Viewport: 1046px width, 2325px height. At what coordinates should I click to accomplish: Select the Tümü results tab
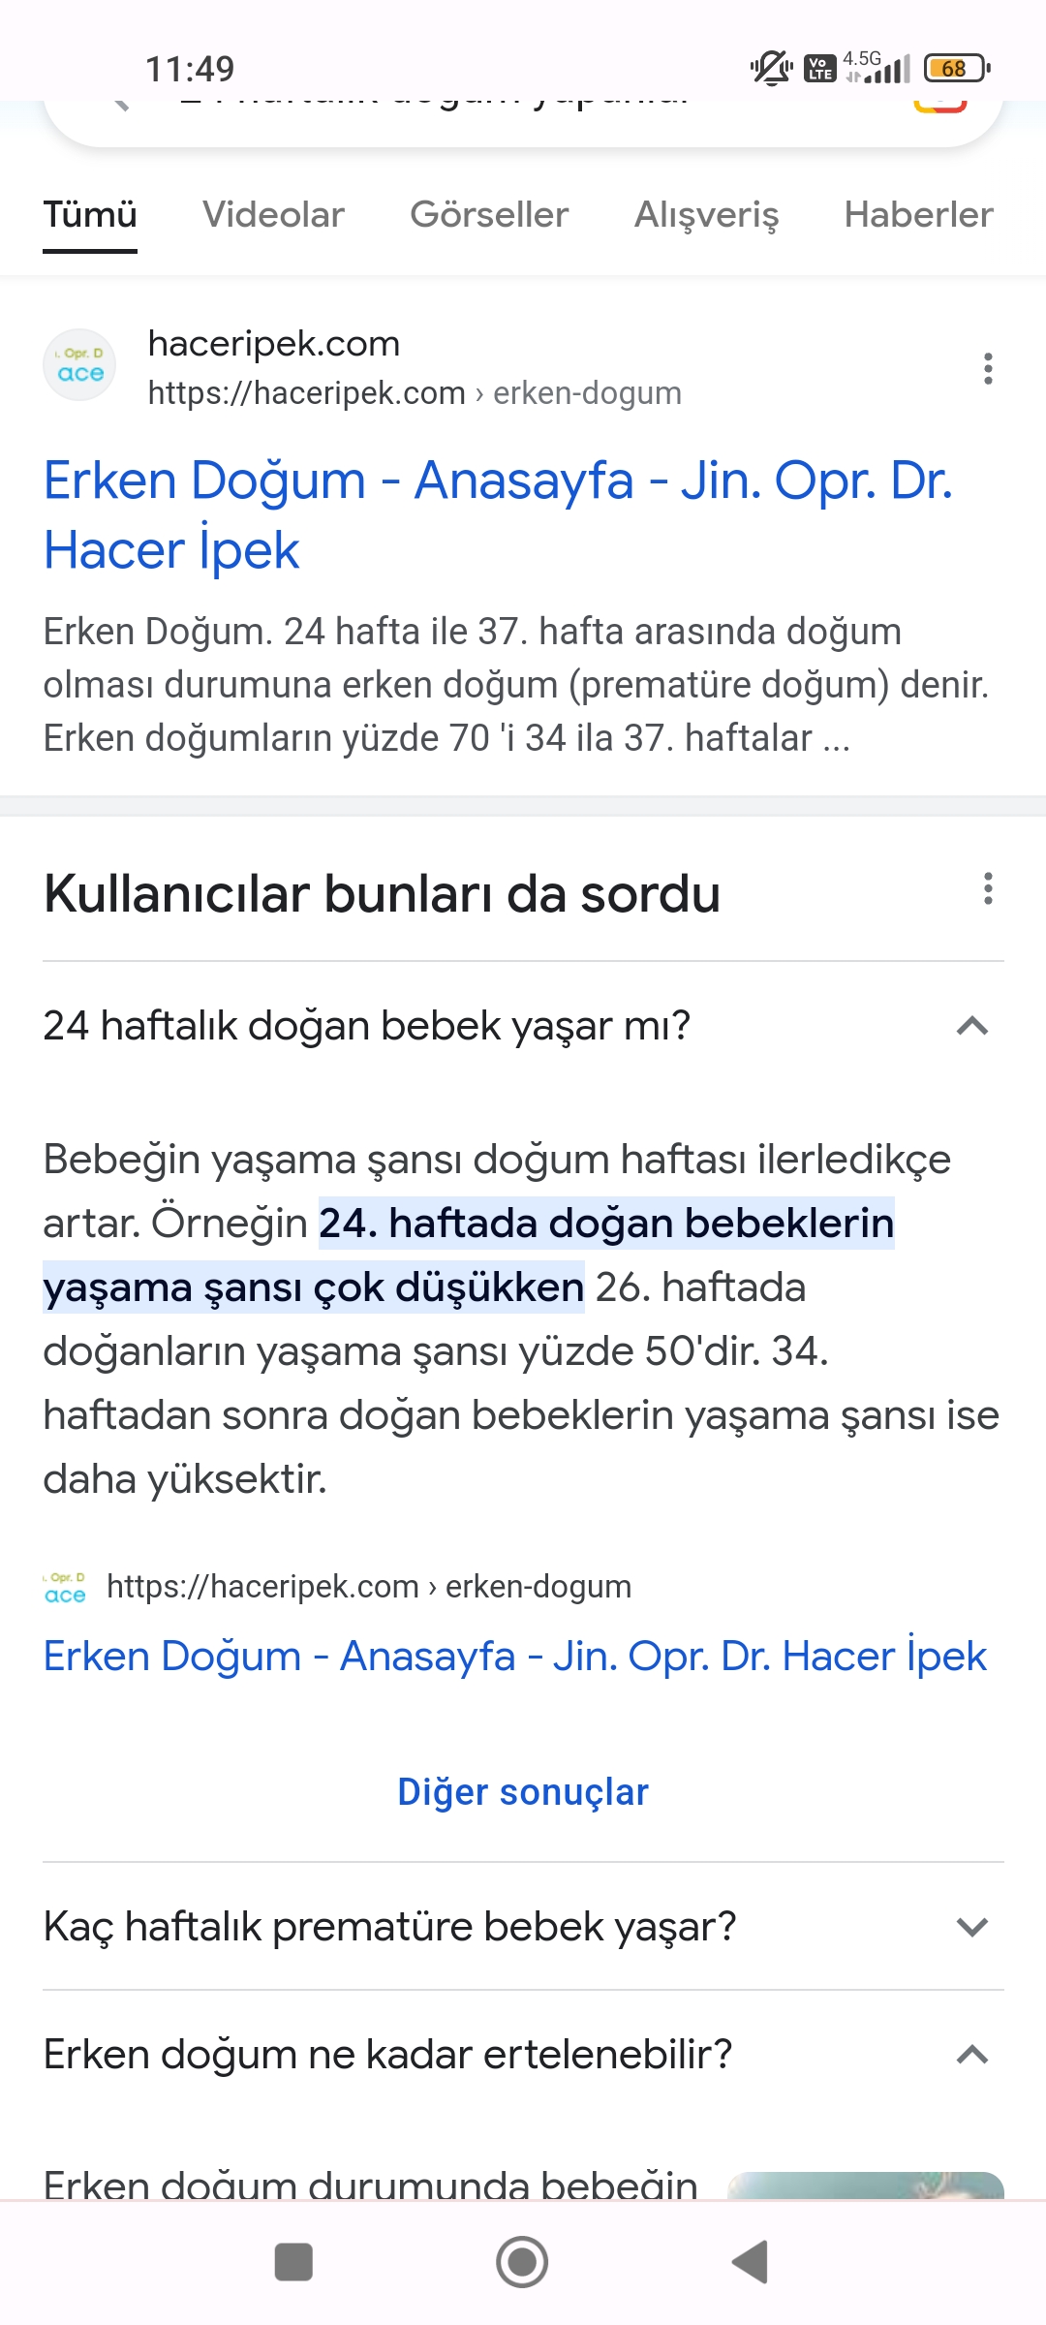tap(90, 214)
